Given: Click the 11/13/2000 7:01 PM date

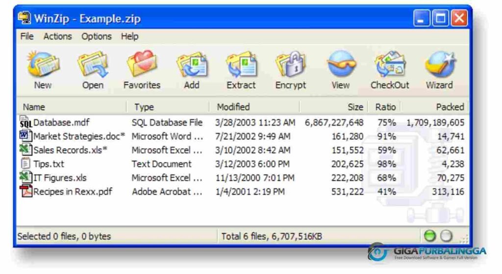Looking at the screenshot, I should point(255,177).
